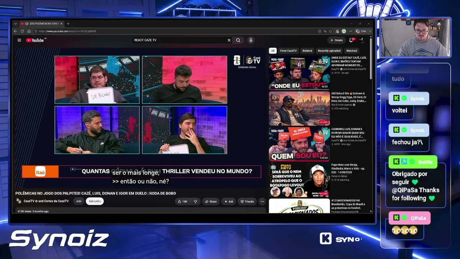Subscribe to the CazéTV channel

pos(95,201)
